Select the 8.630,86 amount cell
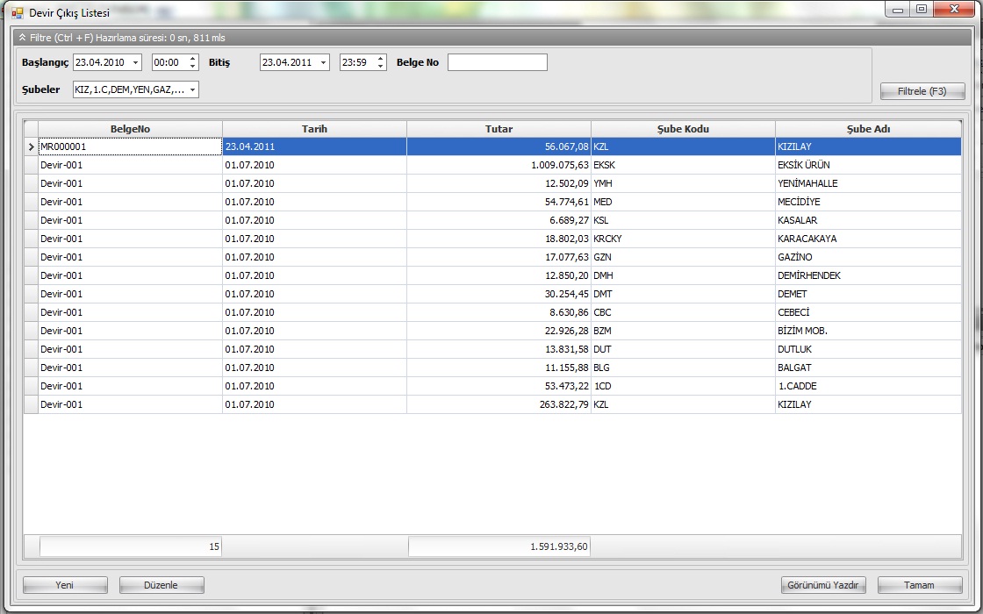Viewport: 983px width, 614px height. coord(499,312)
